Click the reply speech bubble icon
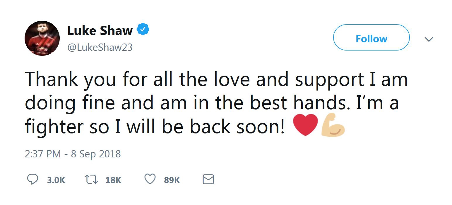Image resolution: width=452 pixels, height=205 pixels. (x=32, y=179)
